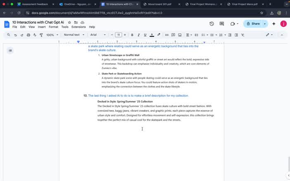Viewport: 290px width, 181px height.
Task: Click the Share button
Action: (253, 24)
